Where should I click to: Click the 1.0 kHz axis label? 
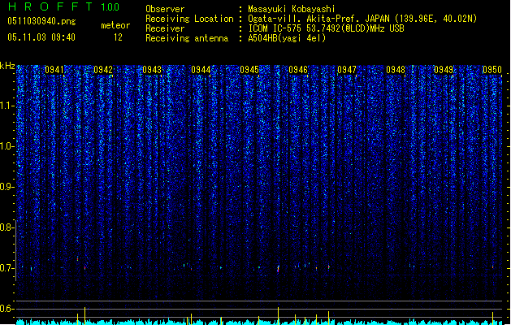(6, 146)
